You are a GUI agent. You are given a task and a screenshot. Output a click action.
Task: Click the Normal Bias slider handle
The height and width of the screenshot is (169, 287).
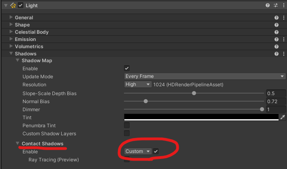point(146,101)
